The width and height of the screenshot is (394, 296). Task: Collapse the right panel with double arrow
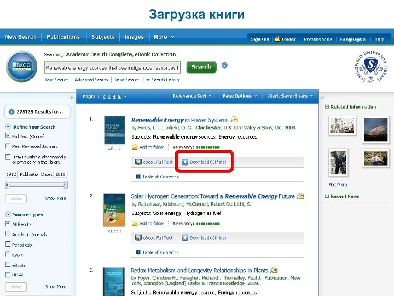coord(323,98)
